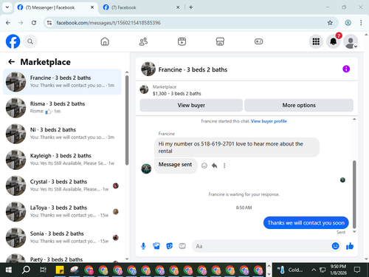Viewport: 369px width, 277px height.
Task: Open the nine-dot Menu grid icon
Action: 316,41
